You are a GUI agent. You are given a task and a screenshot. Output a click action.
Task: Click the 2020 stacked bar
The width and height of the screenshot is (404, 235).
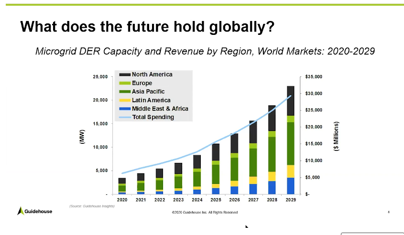pyautogui.click(x=122, y=186)
